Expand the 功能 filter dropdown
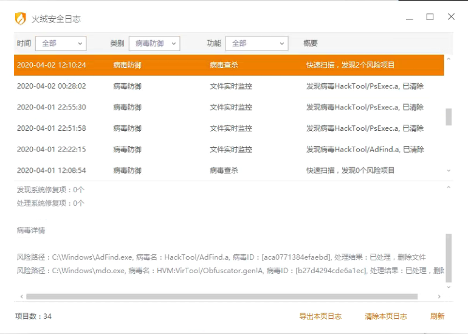The width and height of the screenshot is (468, 334). click(256, 43)
